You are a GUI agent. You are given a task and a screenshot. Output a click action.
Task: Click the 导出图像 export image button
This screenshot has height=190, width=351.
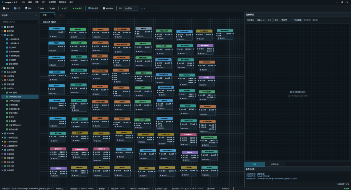point(298,20)
